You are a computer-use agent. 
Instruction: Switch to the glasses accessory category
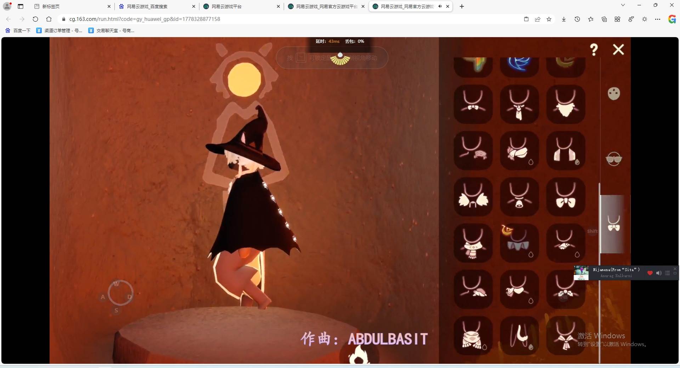click(x=614, y=159)
